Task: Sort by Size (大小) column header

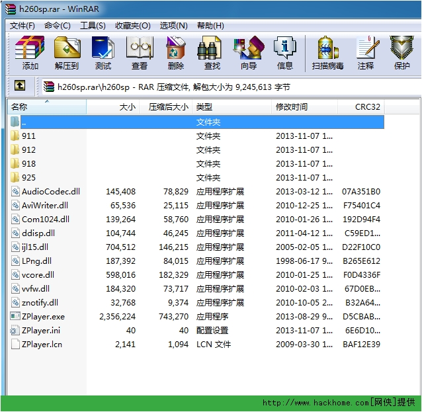Action: [x=112, y=107]
